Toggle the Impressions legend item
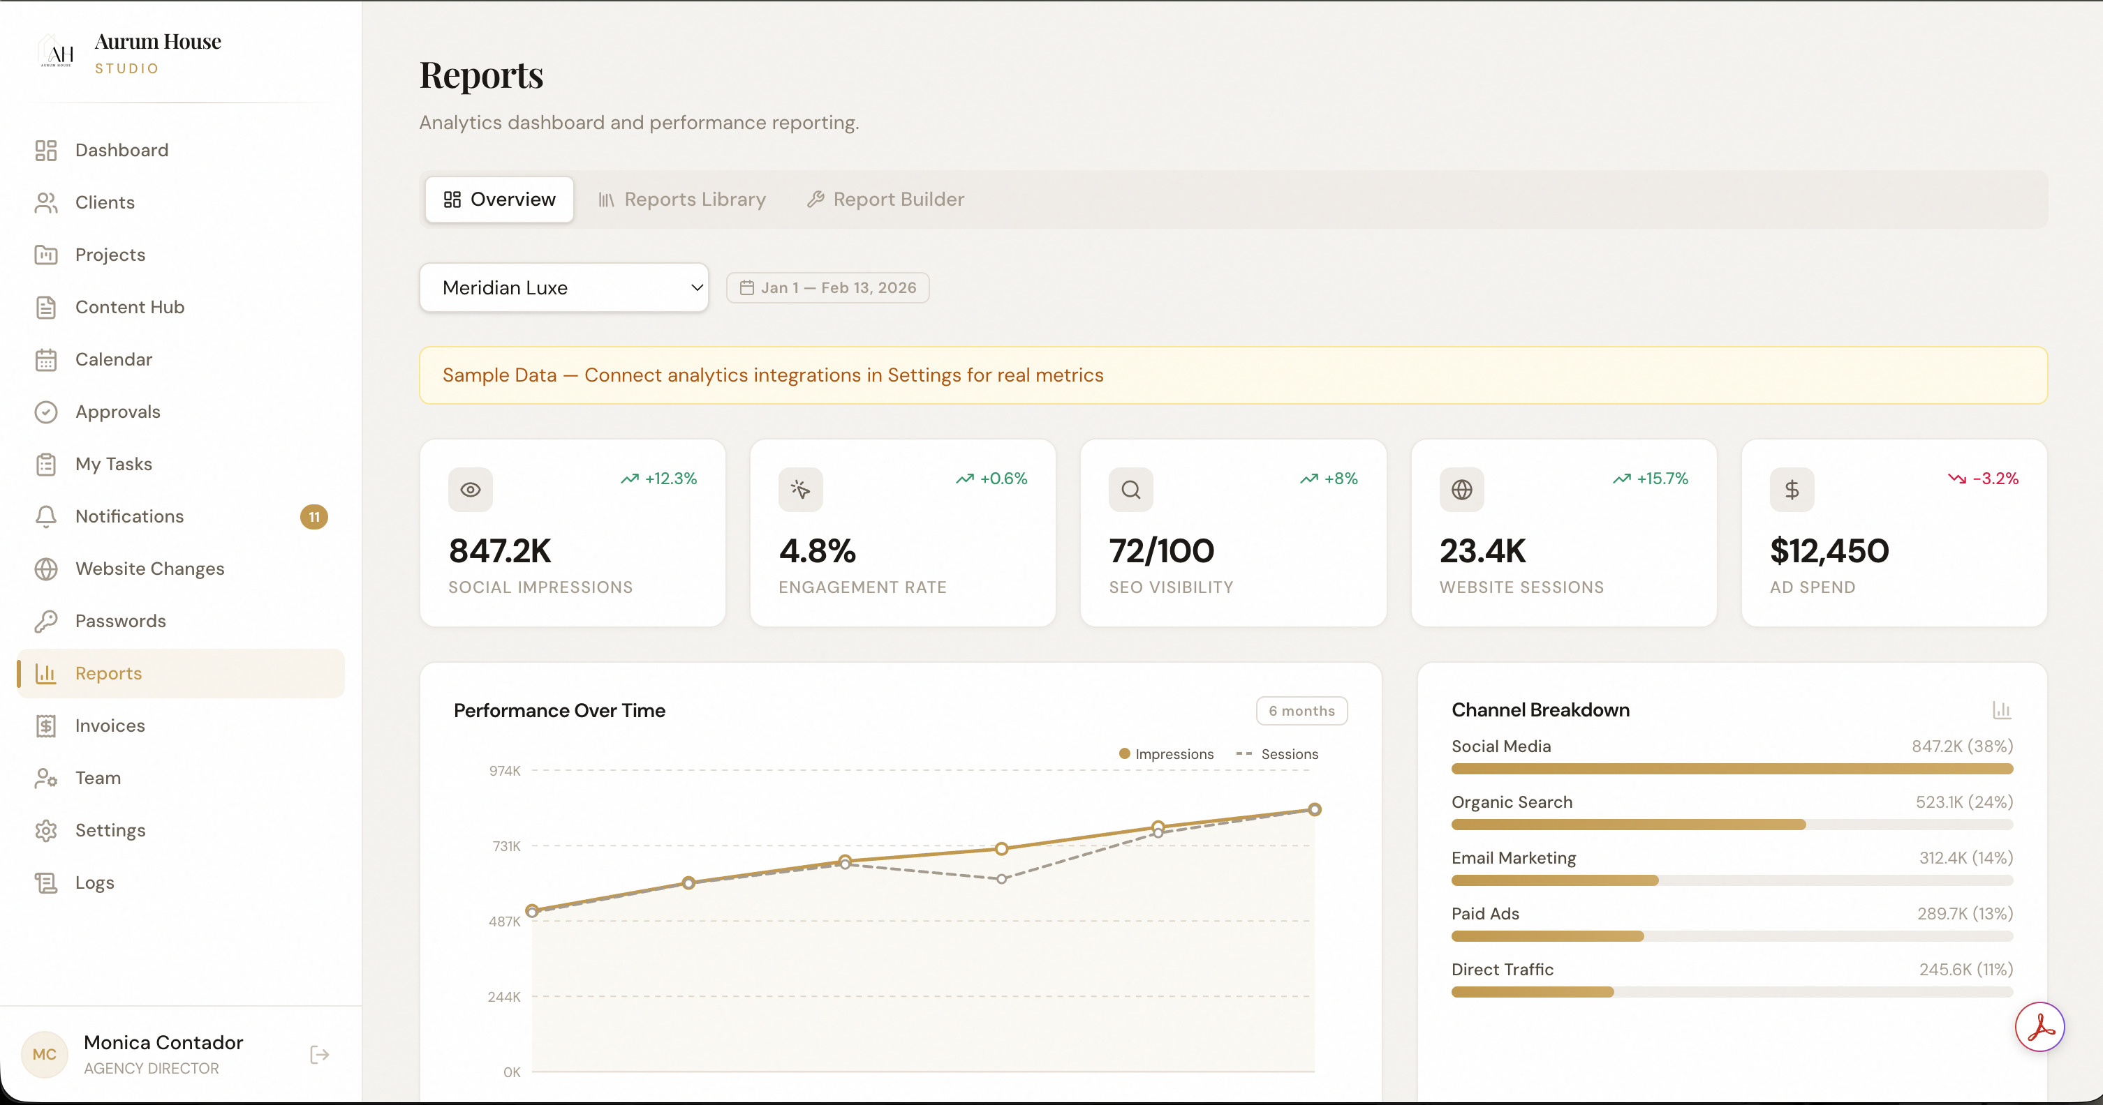Screen dimensions: 2103x1105 [x=1166, y=753]
